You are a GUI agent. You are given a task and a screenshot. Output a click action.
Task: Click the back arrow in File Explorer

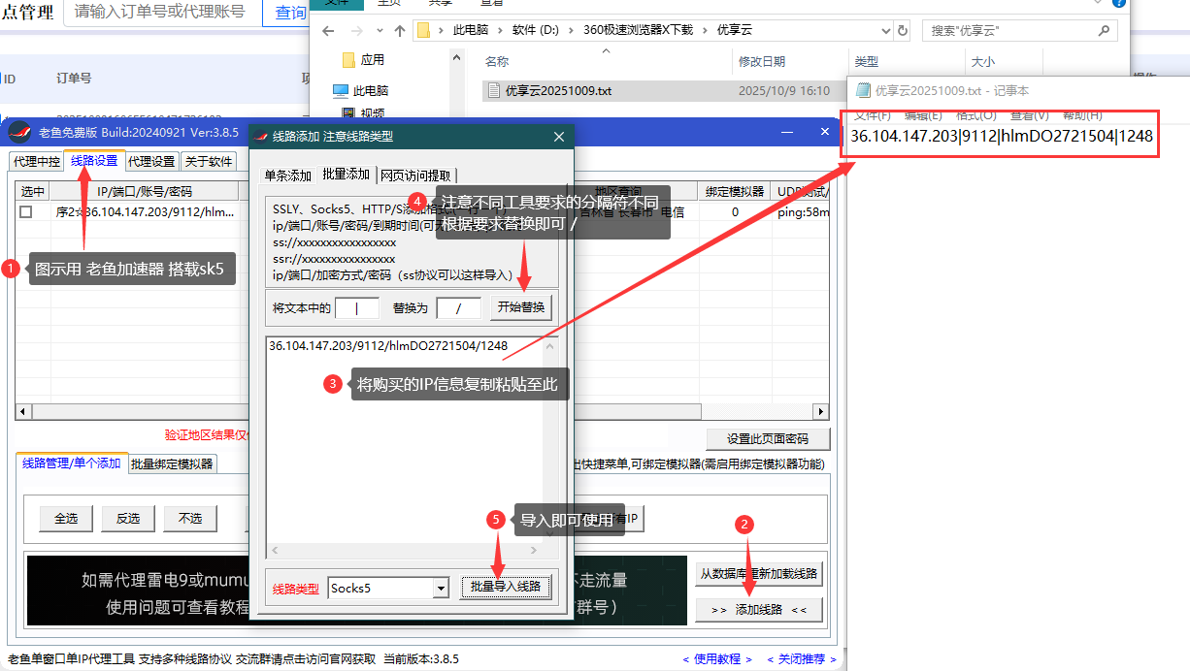(x=328, y=30)
